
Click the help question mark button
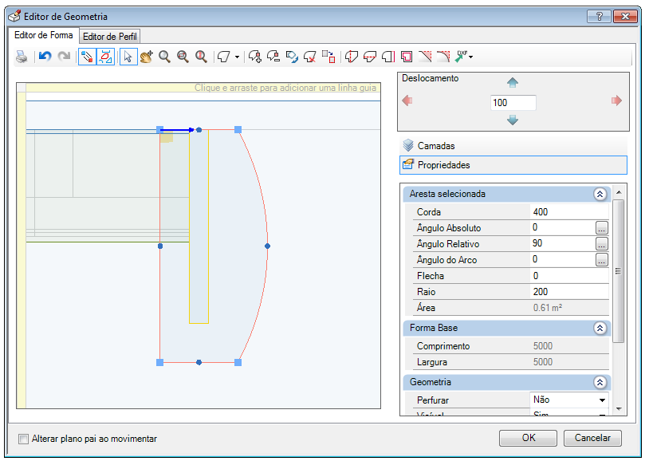599,17
